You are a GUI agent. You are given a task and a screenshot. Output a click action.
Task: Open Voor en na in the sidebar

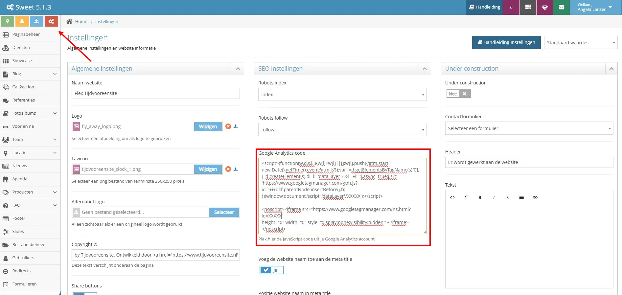(x=30, y=126)
